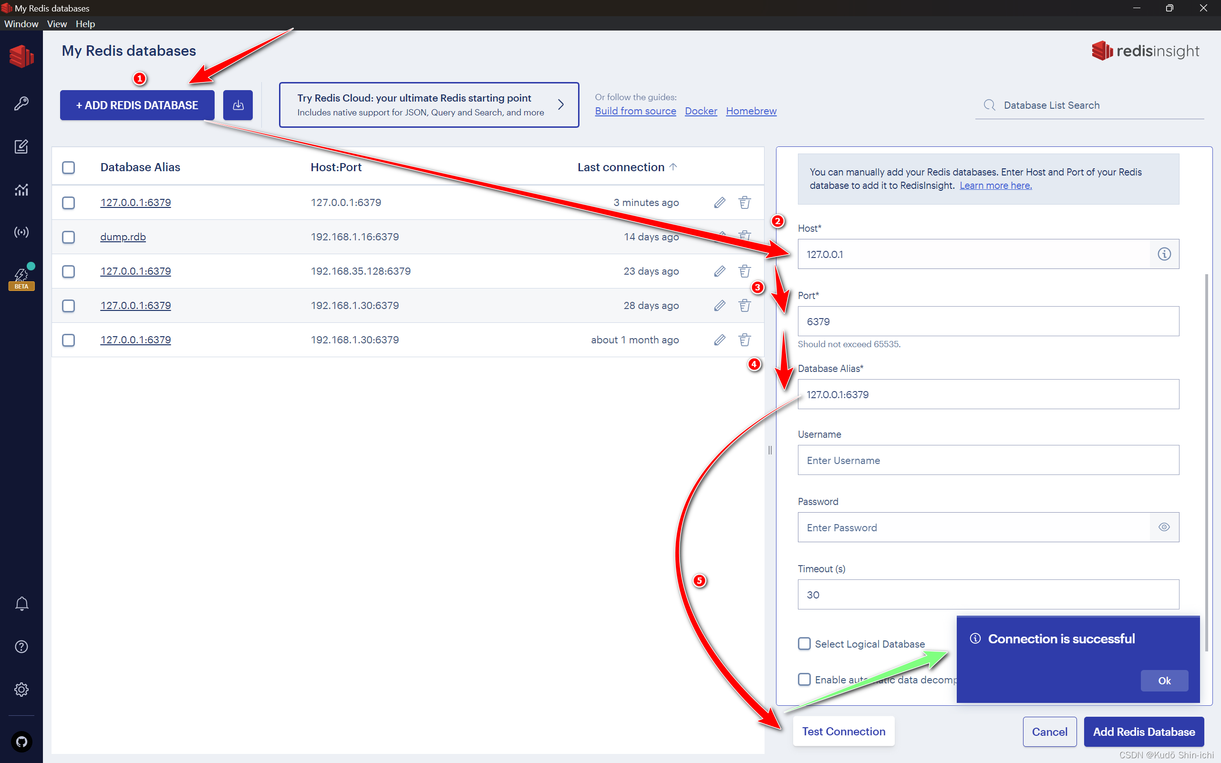This screenshot has width=1221, height=763.
Task: Click the import databases icon button
Action: point(238,104)
